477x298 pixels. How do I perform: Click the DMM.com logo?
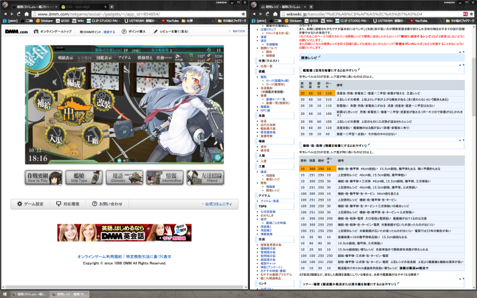coord(16,32)
